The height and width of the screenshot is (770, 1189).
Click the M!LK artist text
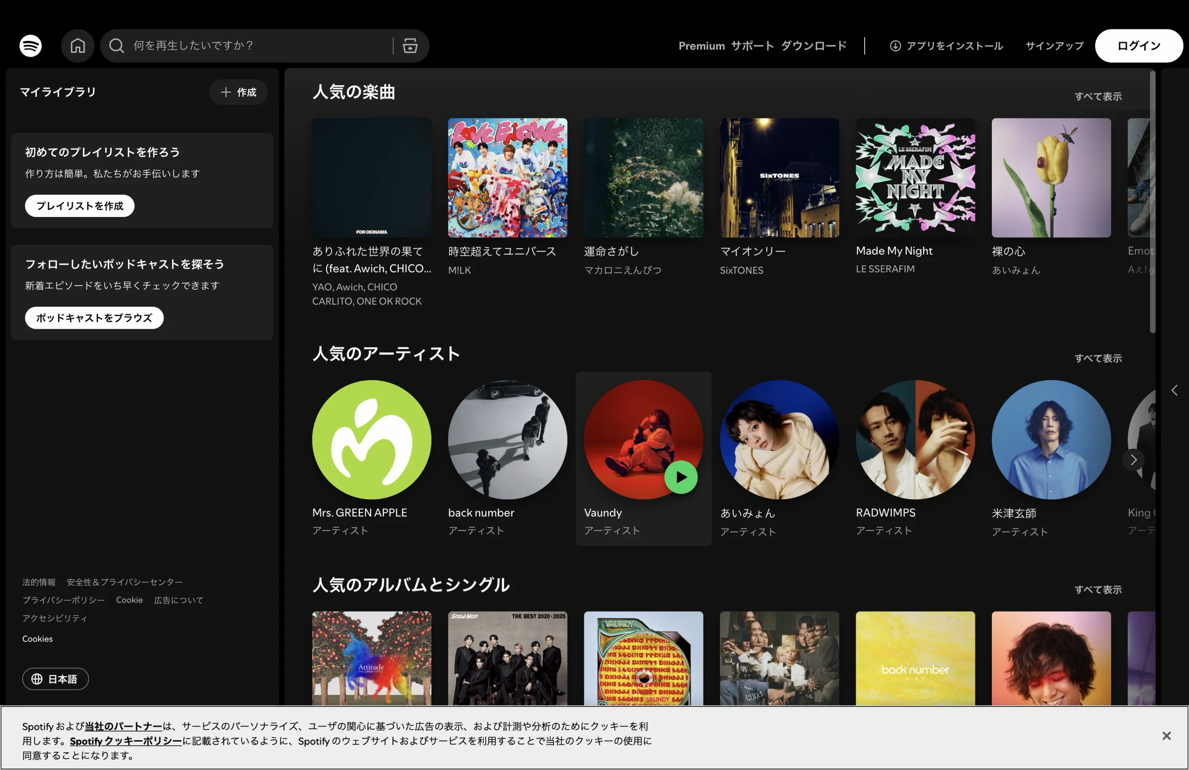pos(460,270)
